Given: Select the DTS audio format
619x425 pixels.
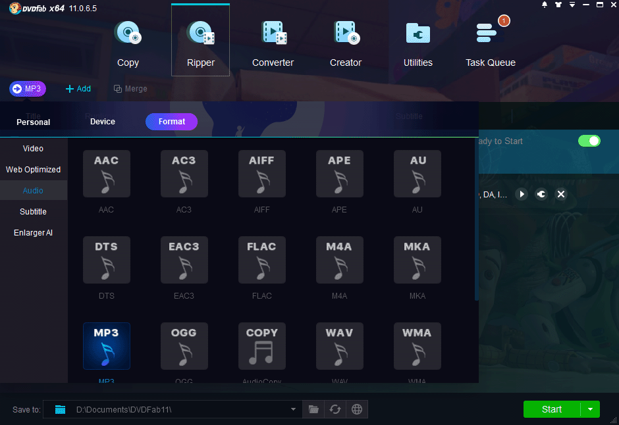Looking at the screenshot, I should pos(107,260).
